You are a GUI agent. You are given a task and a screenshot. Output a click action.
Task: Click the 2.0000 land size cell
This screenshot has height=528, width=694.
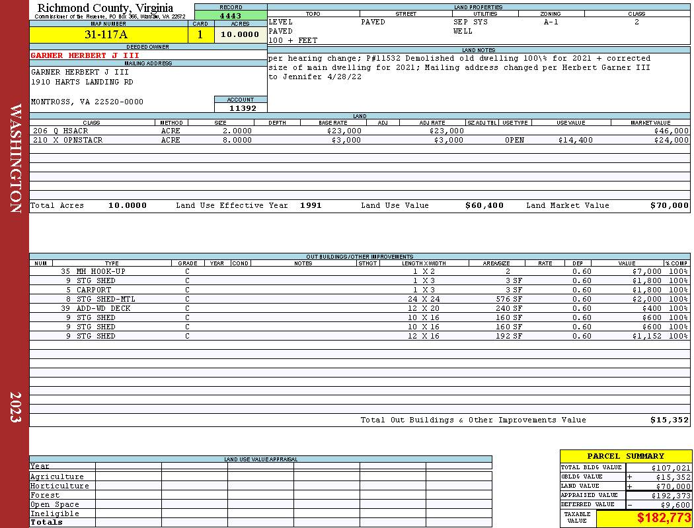pyautogui.click(x=237, y=131)
